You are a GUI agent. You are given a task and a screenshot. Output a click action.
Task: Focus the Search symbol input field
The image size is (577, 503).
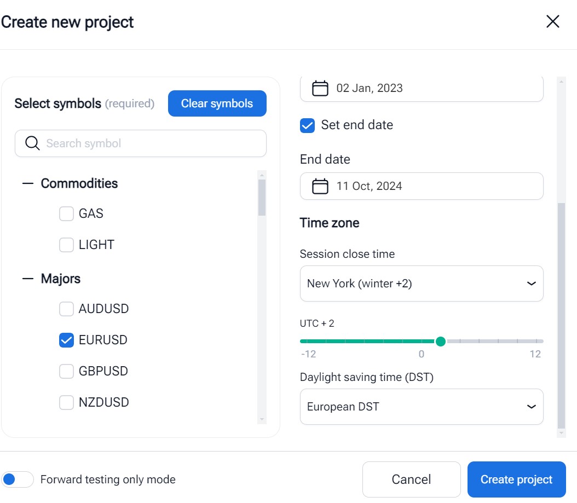[148, 143]
